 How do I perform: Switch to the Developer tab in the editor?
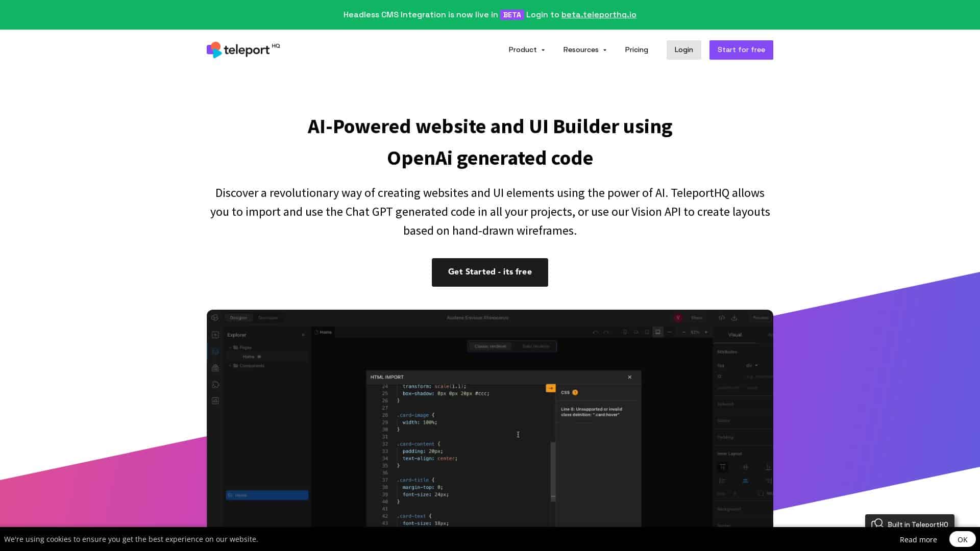[x=268, y=317]
